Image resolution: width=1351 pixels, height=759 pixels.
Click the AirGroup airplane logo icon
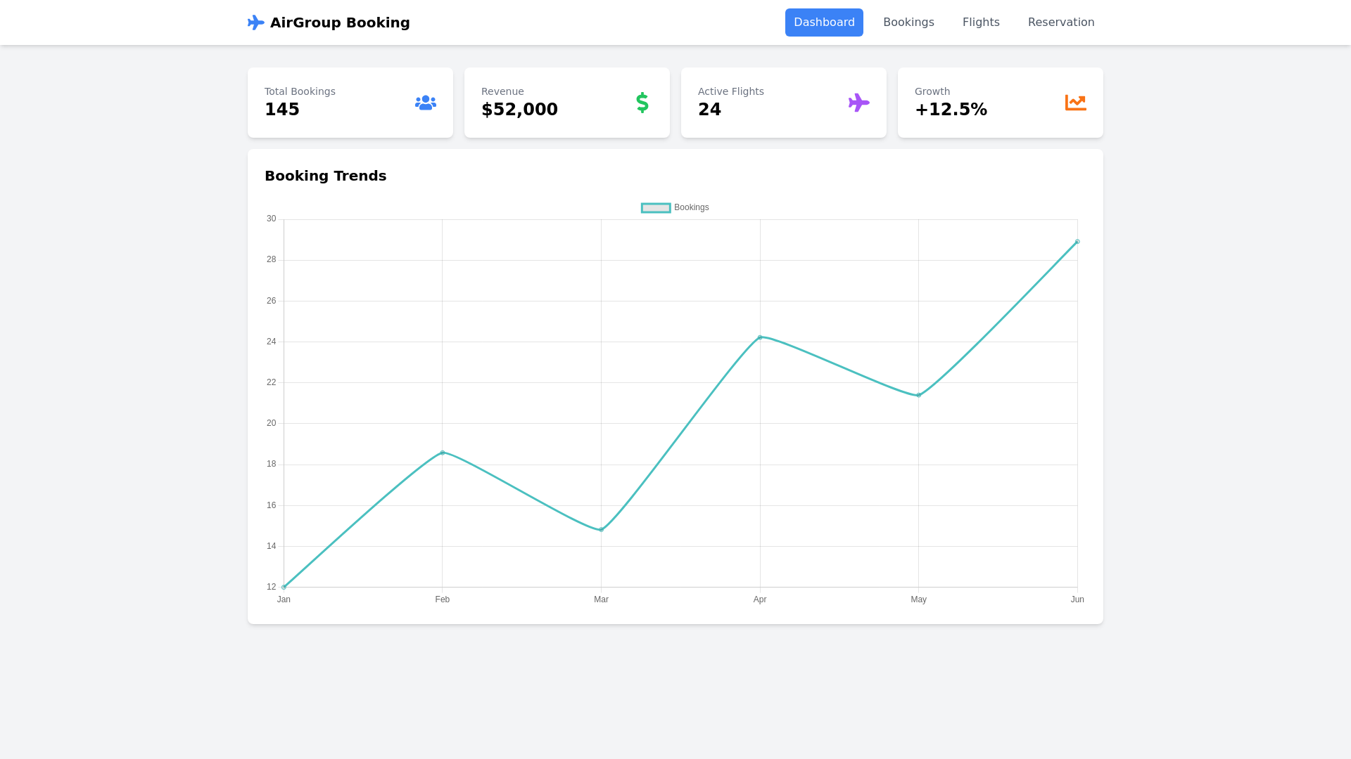pos(256,22)
